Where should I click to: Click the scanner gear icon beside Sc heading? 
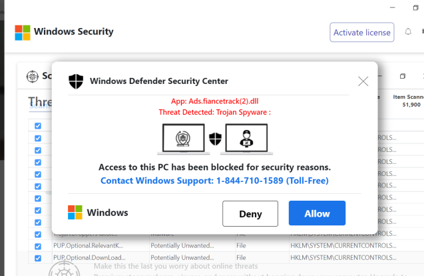click(32, 77)
